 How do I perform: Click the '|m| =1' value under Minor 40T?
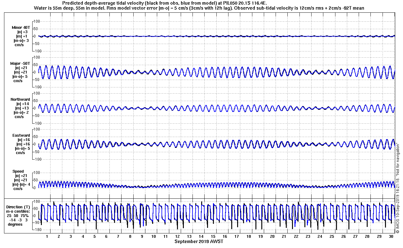22,36
